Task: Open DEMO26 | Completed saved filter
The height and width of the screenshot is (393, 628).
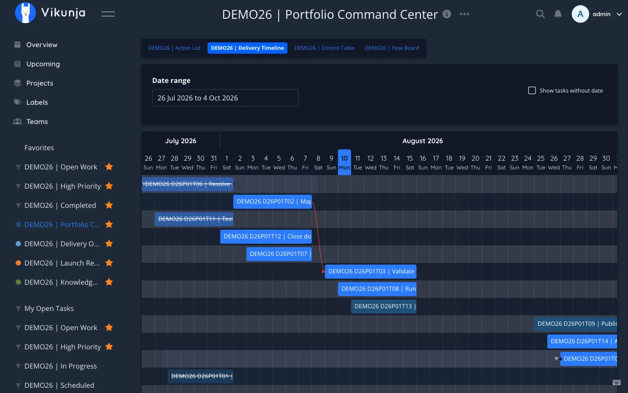Action: point(60,205)
